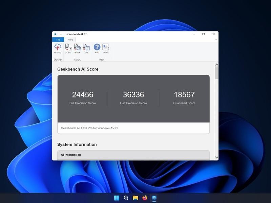This screenshot has width=271, height=203.
Task: Open the File ribbon tab
Action: click(x=58, y=40)
